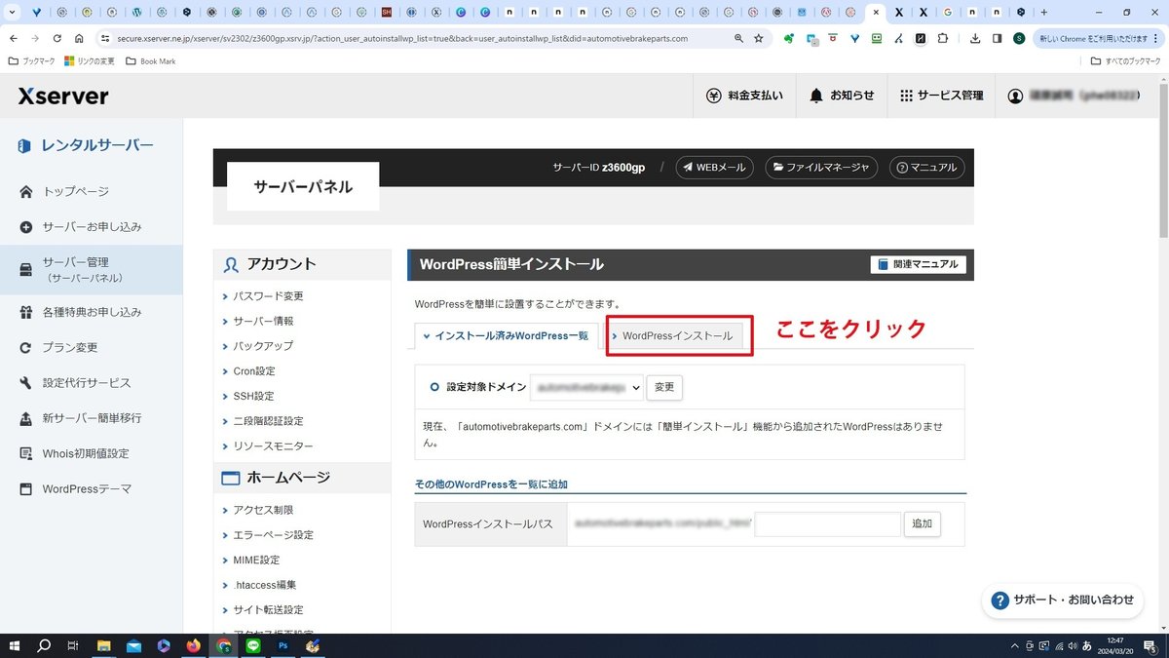Reload the page with the refresh icon
Viewport: 1169px width, 658px height.
[x=57, y=38]
